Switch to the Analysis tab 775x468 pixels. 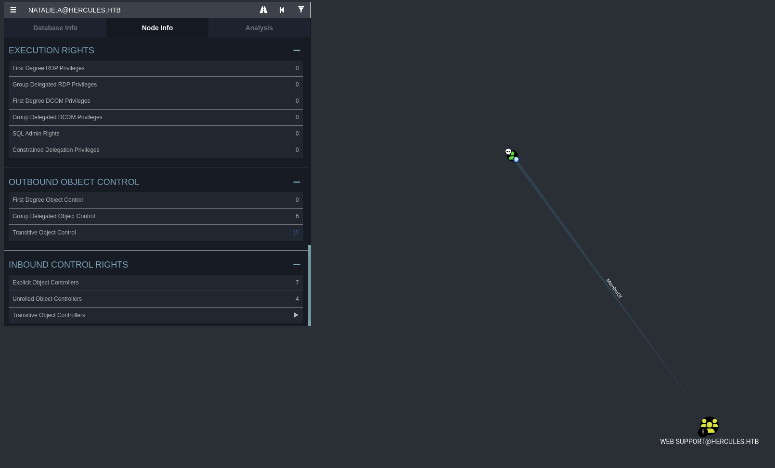click(x=259, y=28)
